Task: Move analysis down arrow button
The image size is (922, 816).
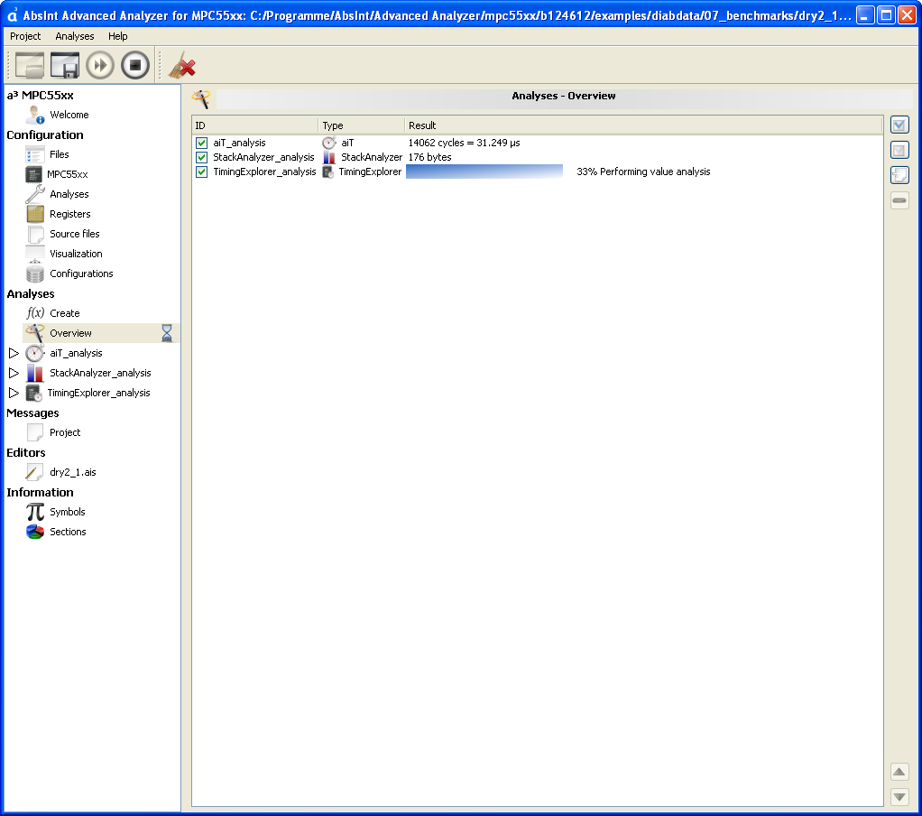Action: 899,797
